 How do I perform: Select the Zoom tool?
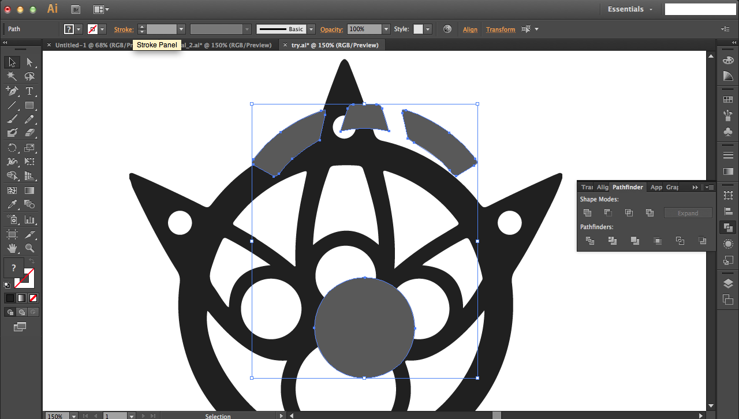(x=30, y=248)
